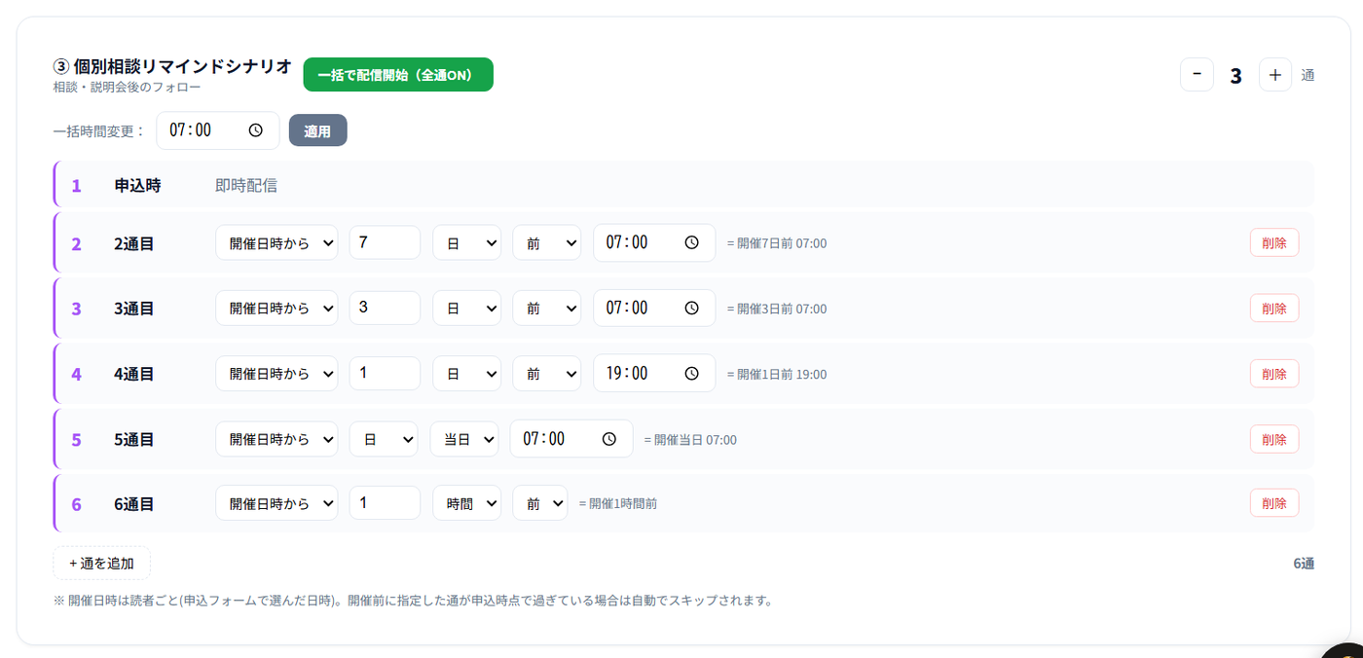The height and width of the screenshot is (658, 1363).
Task: Open 前 dropdown in 4通目 row
Action: [x=547, y=373]
